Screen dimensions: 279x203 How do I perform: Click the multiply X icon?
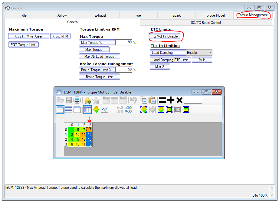pos(179,100)
